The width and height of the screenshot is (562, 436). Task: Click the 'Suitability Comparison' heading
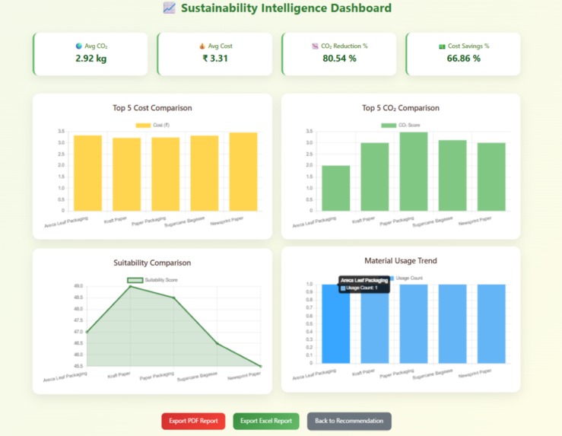152,263
